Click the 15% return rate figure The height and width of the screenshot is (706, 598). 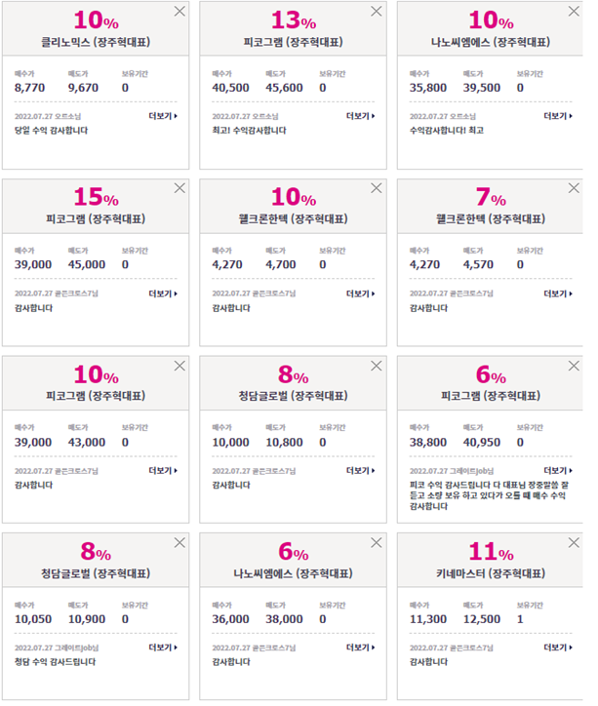pyautogui.click(x=96, y=197)
